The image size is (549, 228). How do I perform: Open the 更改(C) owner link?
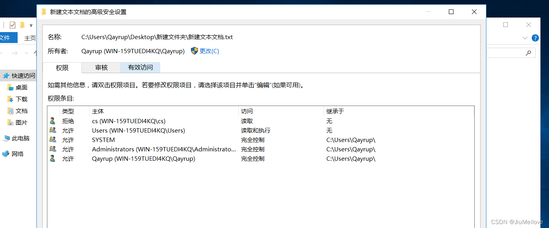pyautogui.click(x=209, y=51)
